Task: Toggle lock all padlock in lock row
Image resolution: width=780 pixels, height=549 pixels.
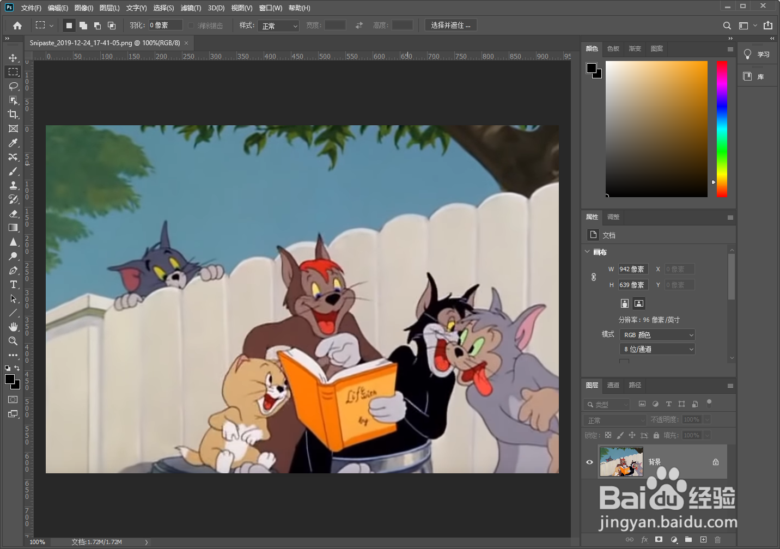Action: [x=656, y=435]
